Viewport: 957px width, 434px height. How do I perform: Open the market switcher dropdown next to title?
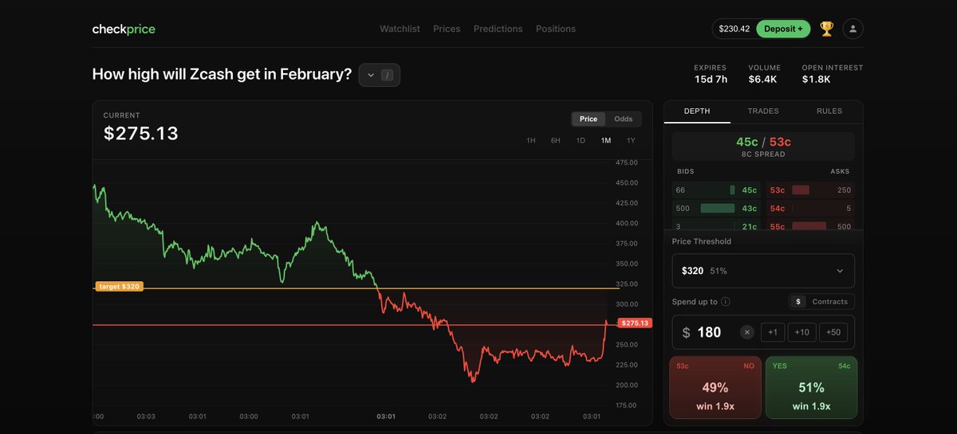pos(380,75)
